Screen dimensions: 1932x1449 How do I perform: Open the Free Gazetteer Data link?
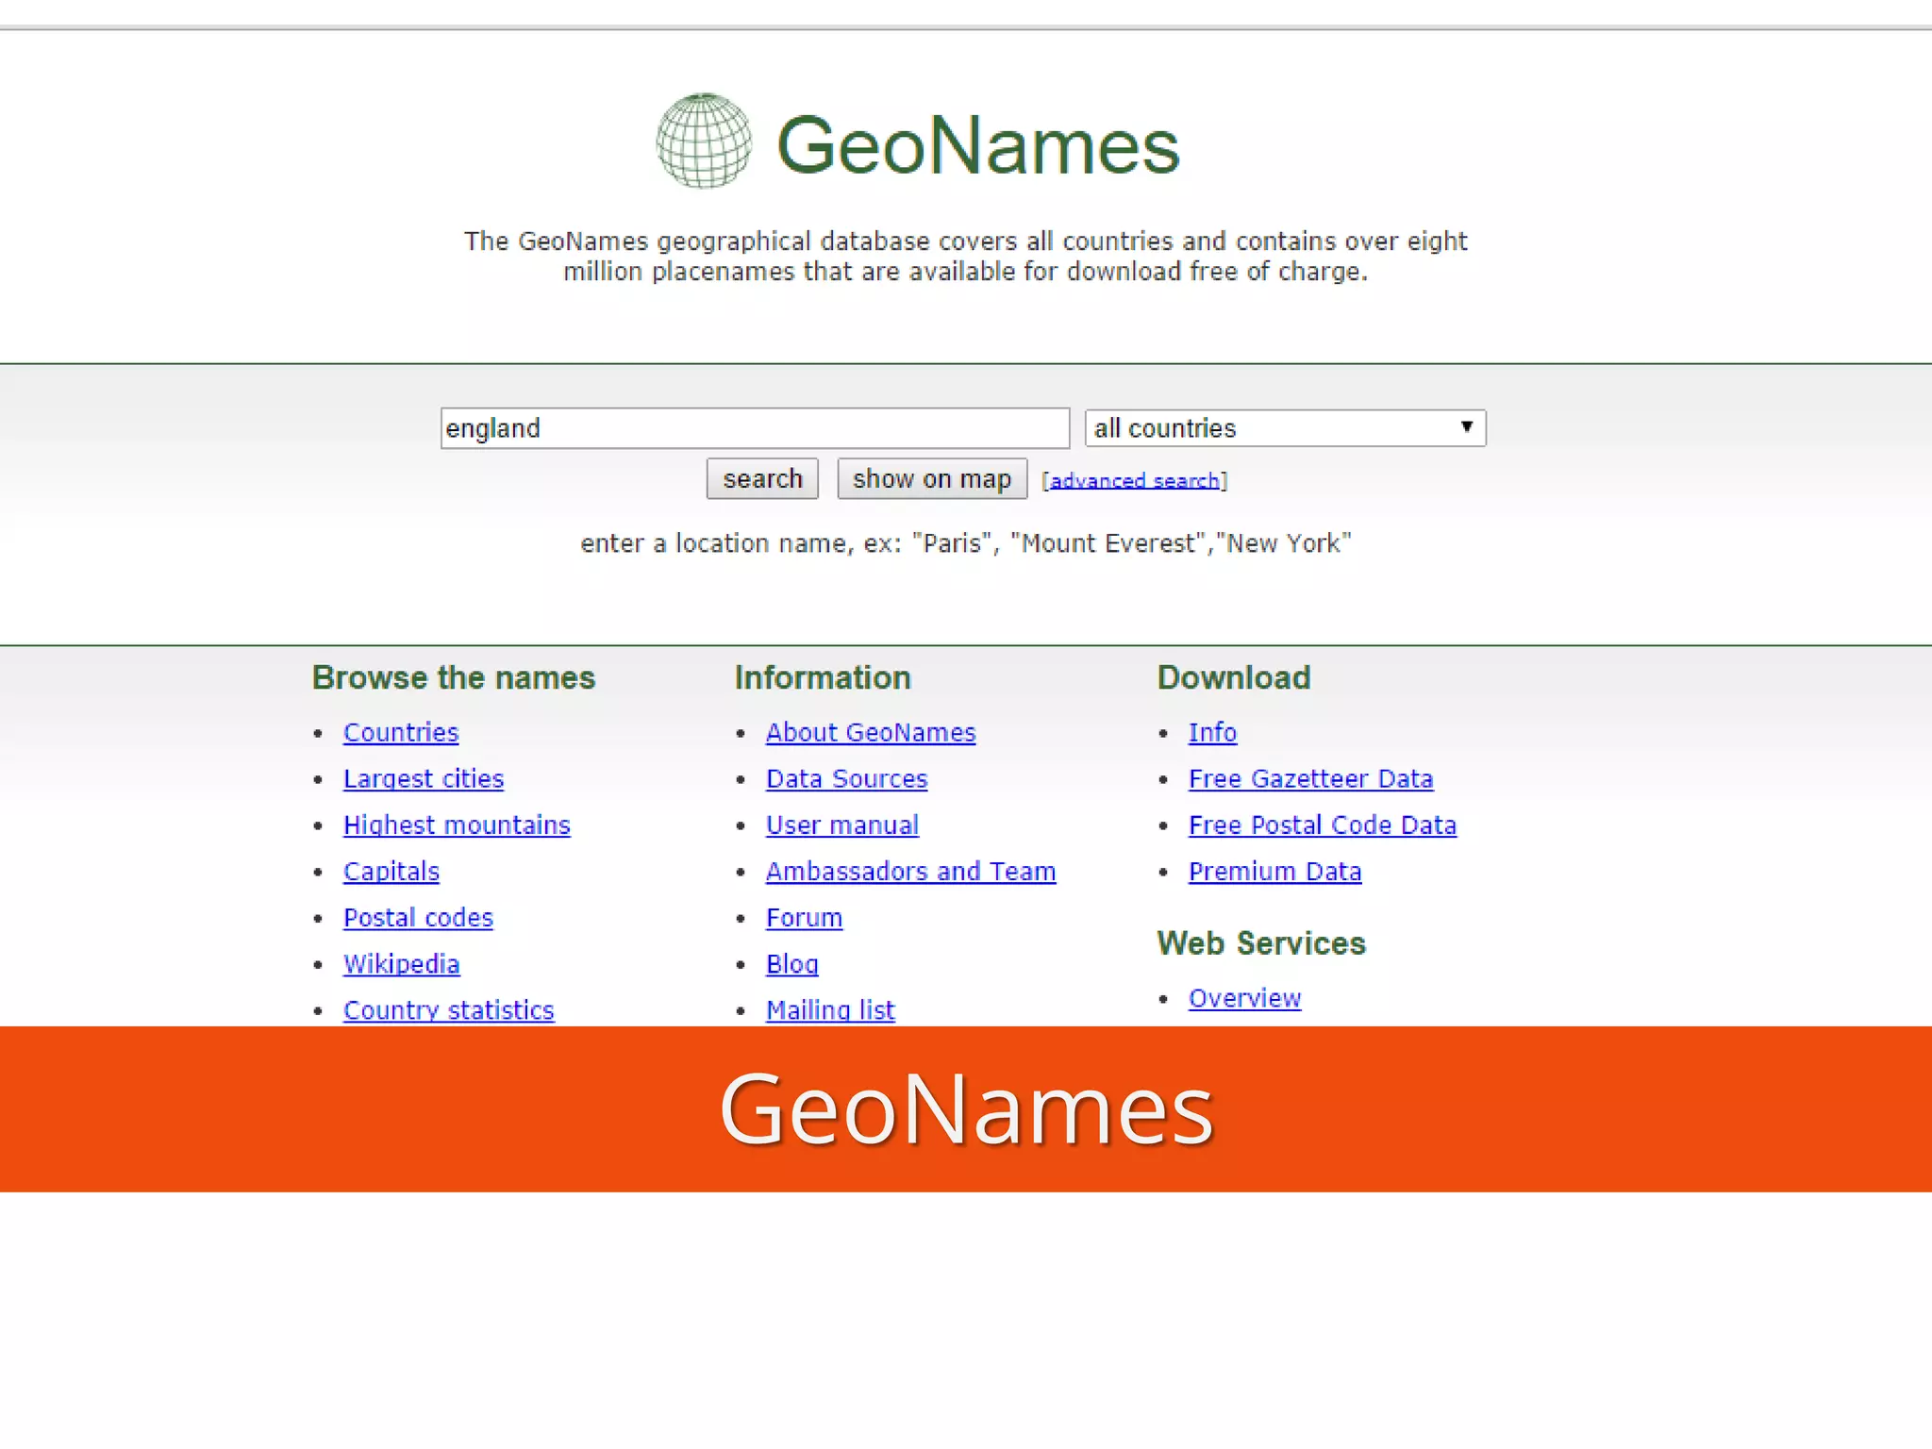[1311, 779]
